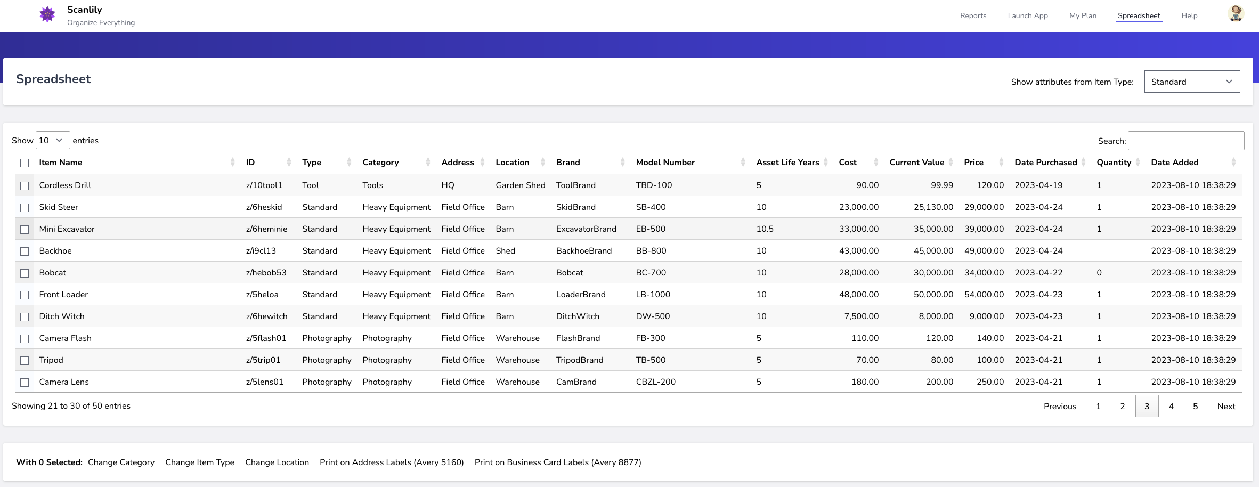Screen dimensions: 1259x487
Task: Click sort arrows on Brand column
Action: point(622,163)
